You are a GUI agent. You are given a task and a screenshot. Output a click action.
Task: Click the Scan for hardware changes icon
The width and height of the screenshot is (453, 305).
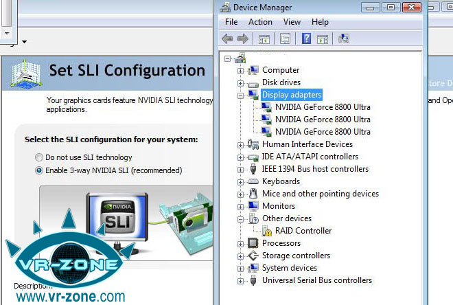pyautogui.click(x=344, y=38)
